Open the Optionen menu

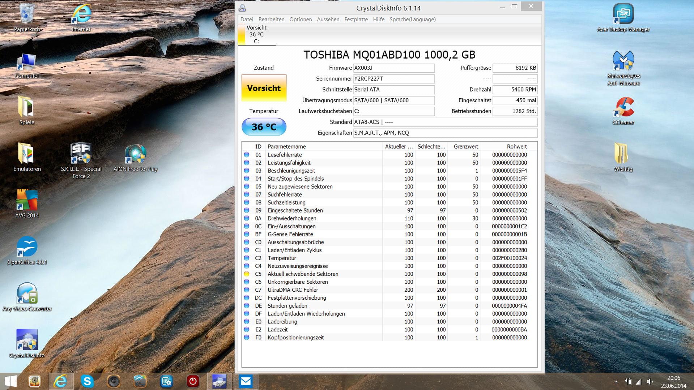click(301, 20)
